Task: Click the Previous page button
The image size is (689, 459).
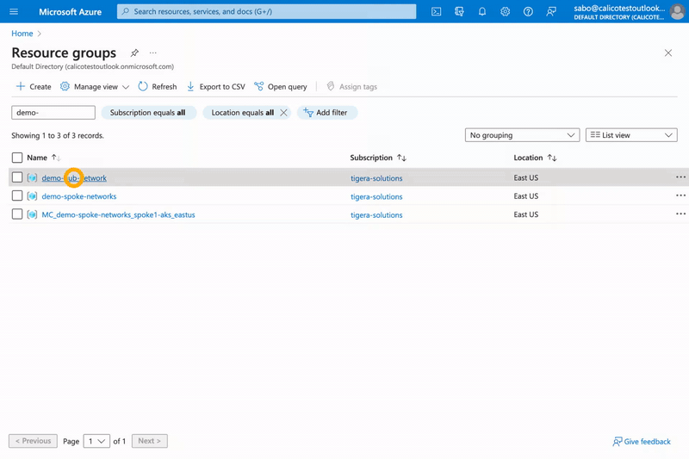Action: click(33, 441)
